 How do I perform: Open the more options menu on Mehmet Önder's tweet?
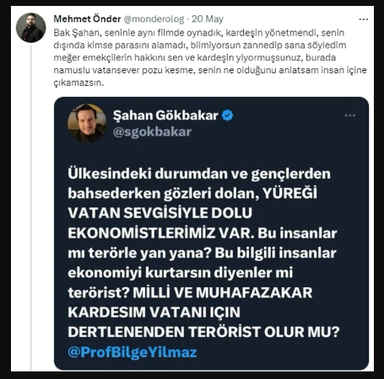(364, 19)
